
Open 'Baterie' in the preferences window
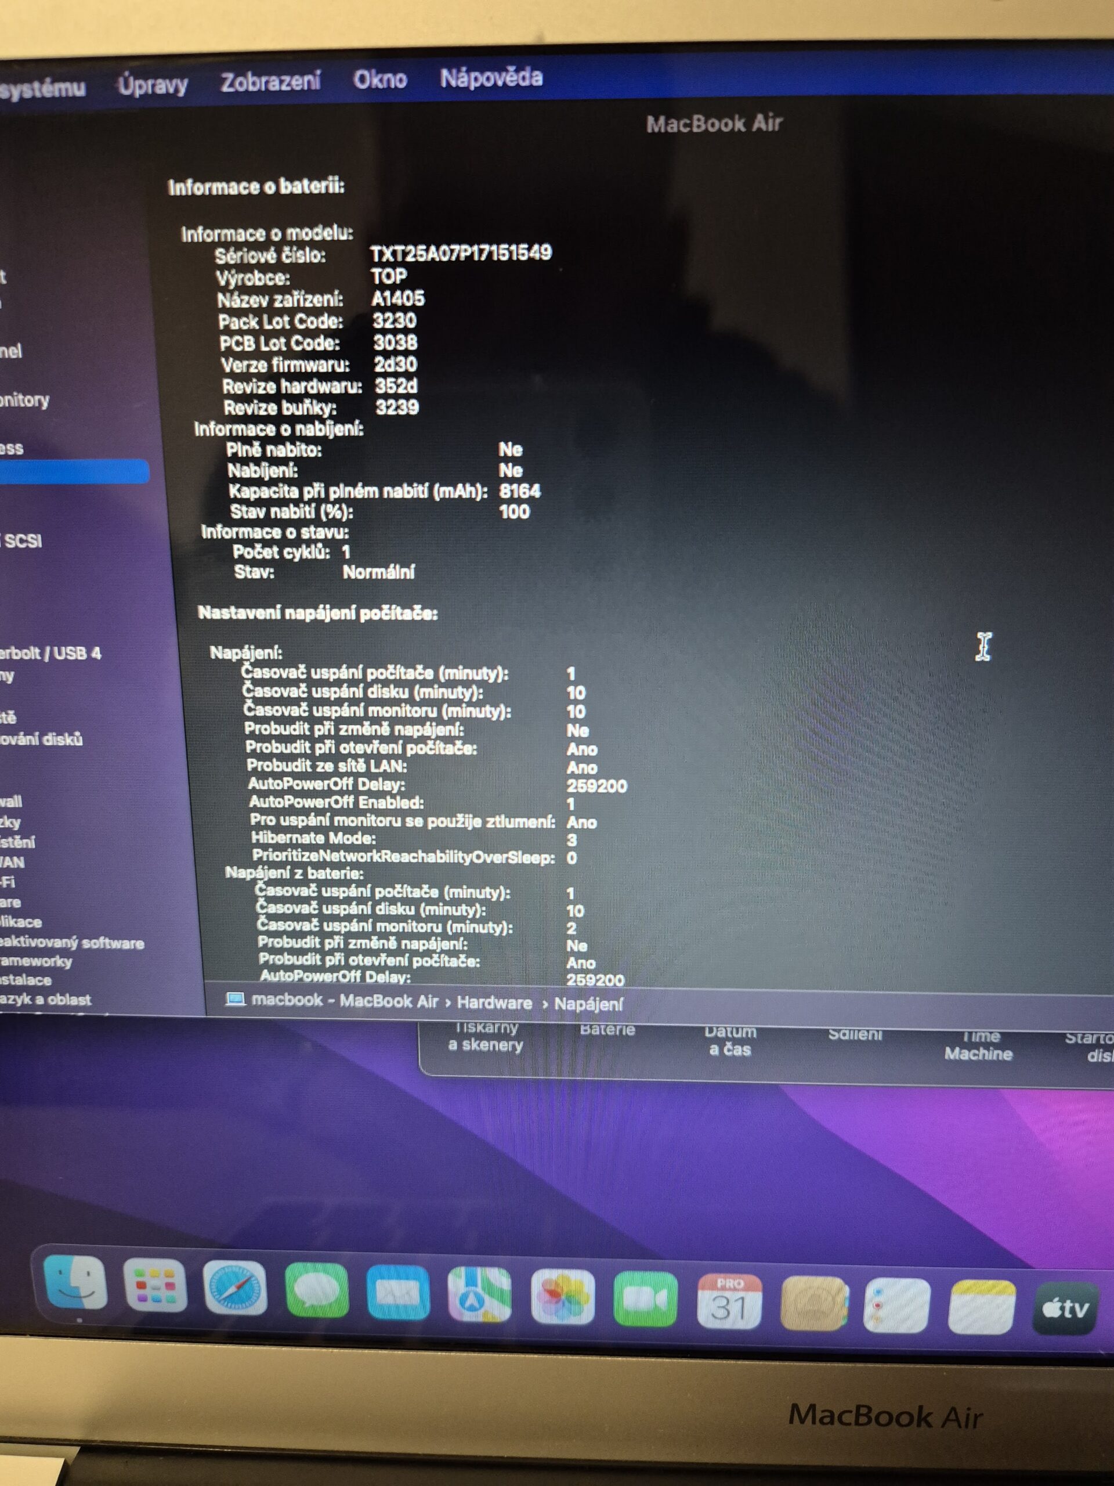pyautogui.click(x=607, y=1030)
